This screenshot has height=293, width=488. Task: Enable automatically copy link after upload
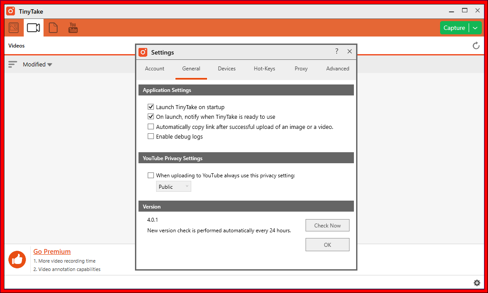tap(151, 126)
